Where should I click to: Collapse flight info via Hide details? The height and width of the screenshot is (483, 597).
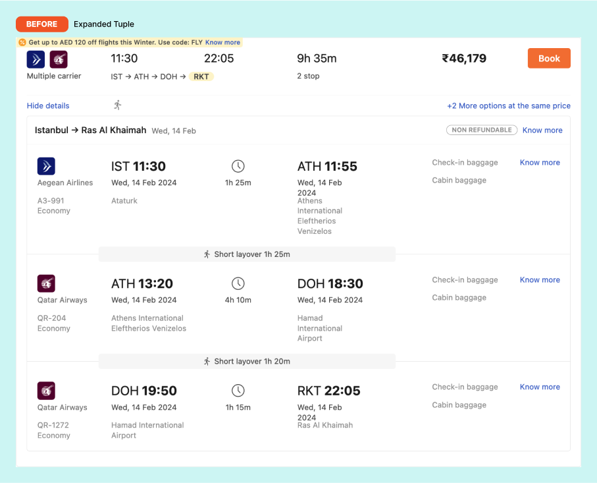coord(48,105)
